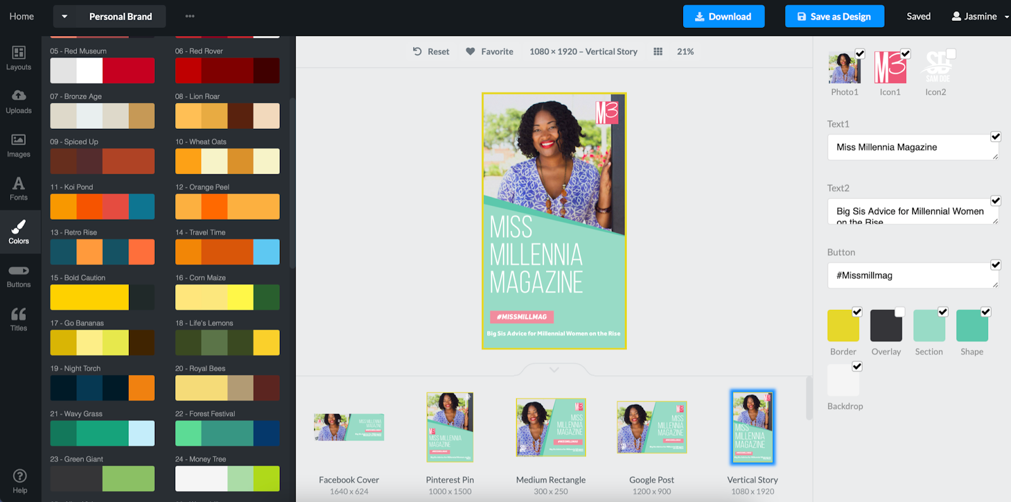
Task: Collapse the size previews panel chevron
Action: pos(554,369)
